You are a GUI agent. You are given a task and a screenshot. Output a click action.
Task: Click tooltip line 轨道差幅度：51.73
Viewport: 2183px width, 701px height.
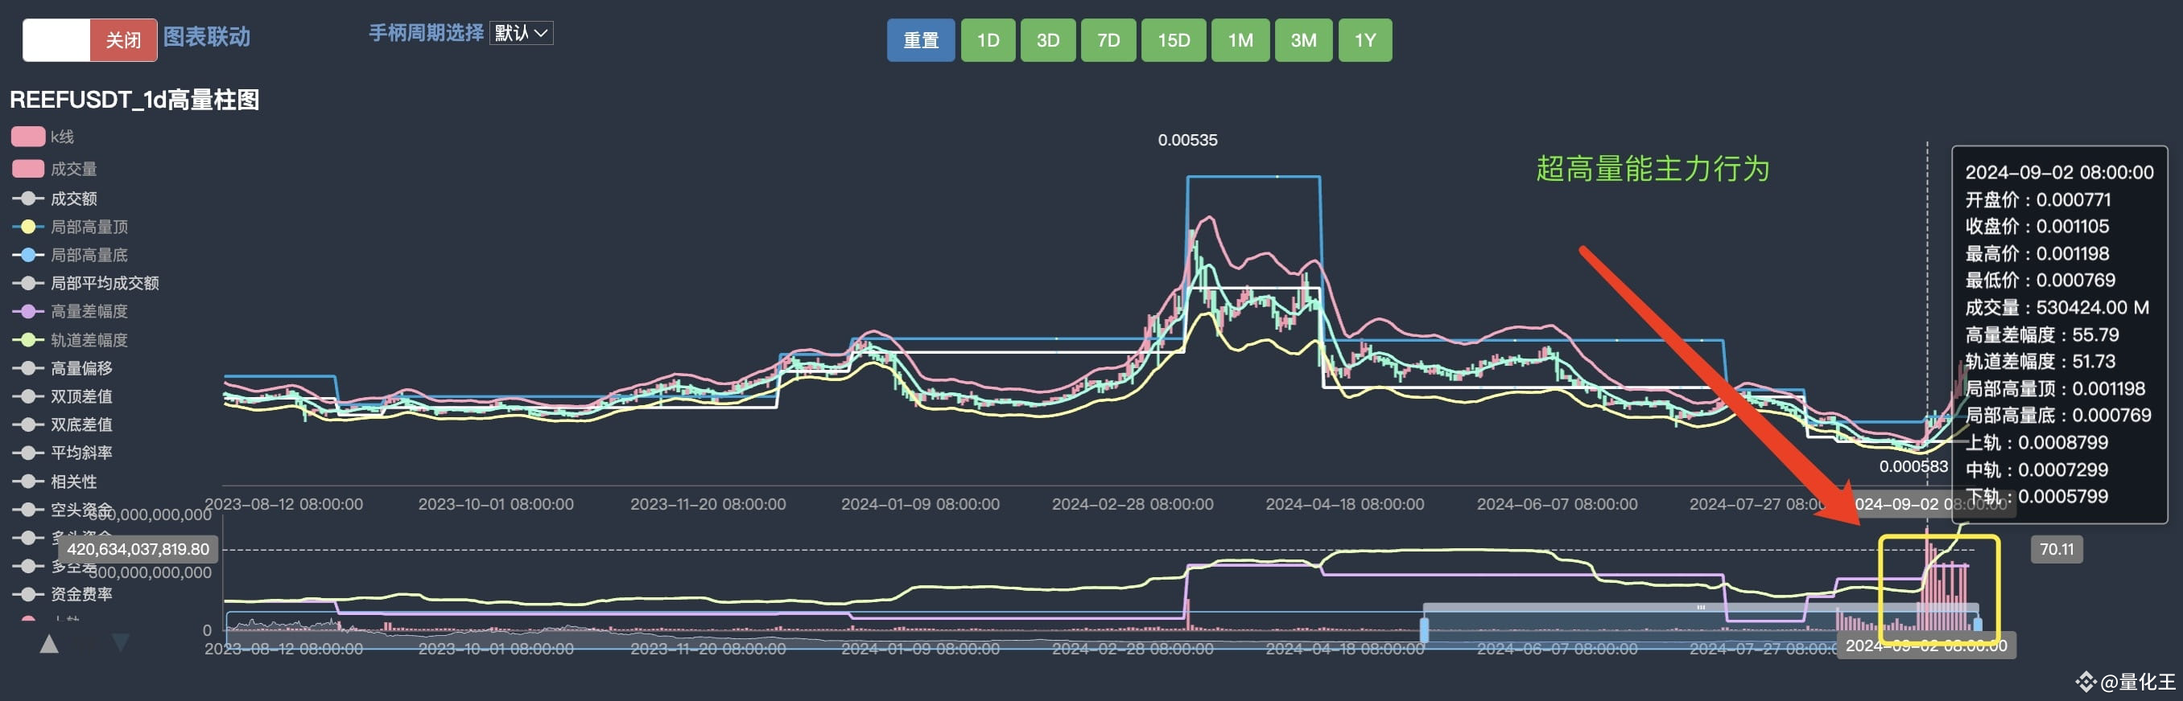click(x=2041, y=361)
